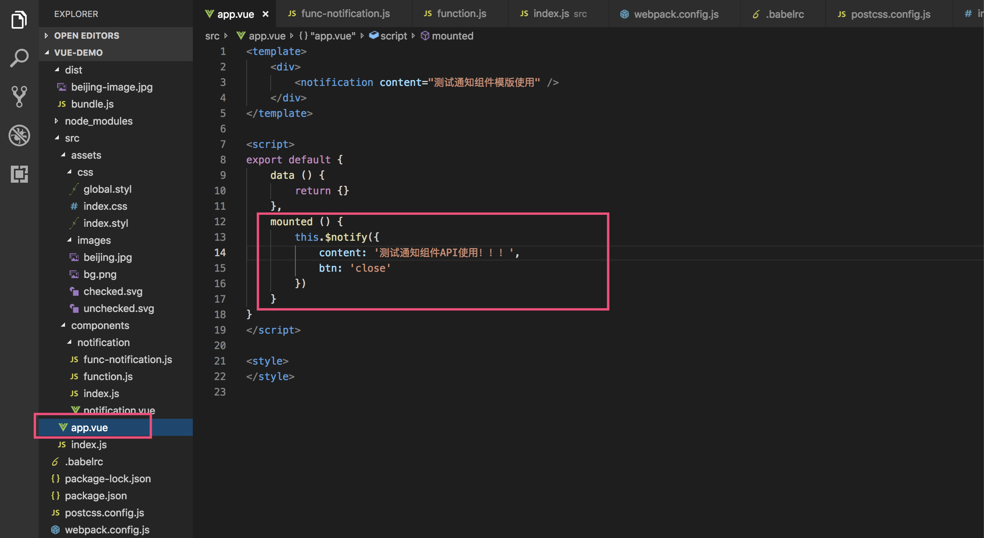Open webpack.config.js from file explorer
This screenshot has height=538, width=984.
pyautogui.click(x=107, y=529)
